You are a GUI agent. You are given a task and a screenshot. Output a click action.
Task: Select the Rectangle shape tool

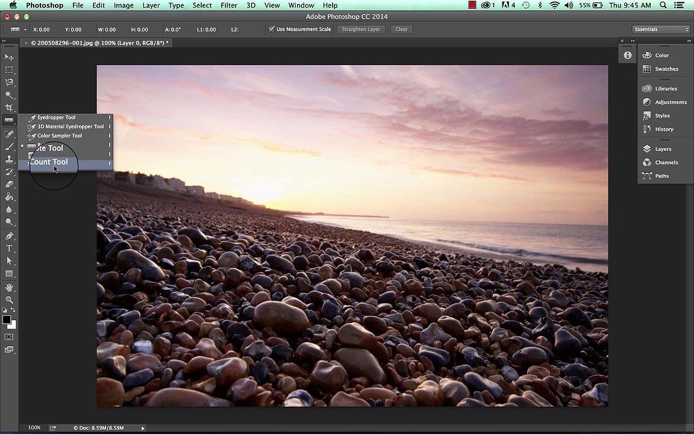point(9,274)
